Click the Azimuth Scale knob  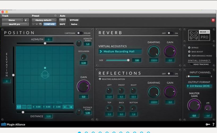tap(79, 43)
